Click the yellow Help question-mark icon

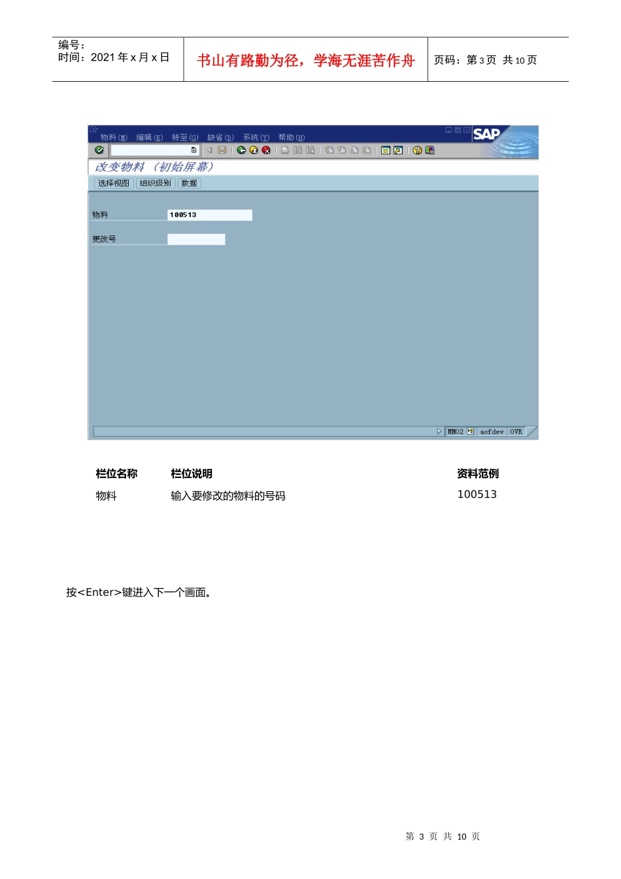(417, 150)
